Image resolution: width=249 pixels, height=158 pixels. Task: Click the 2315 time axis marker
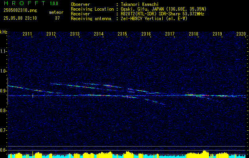122,34
